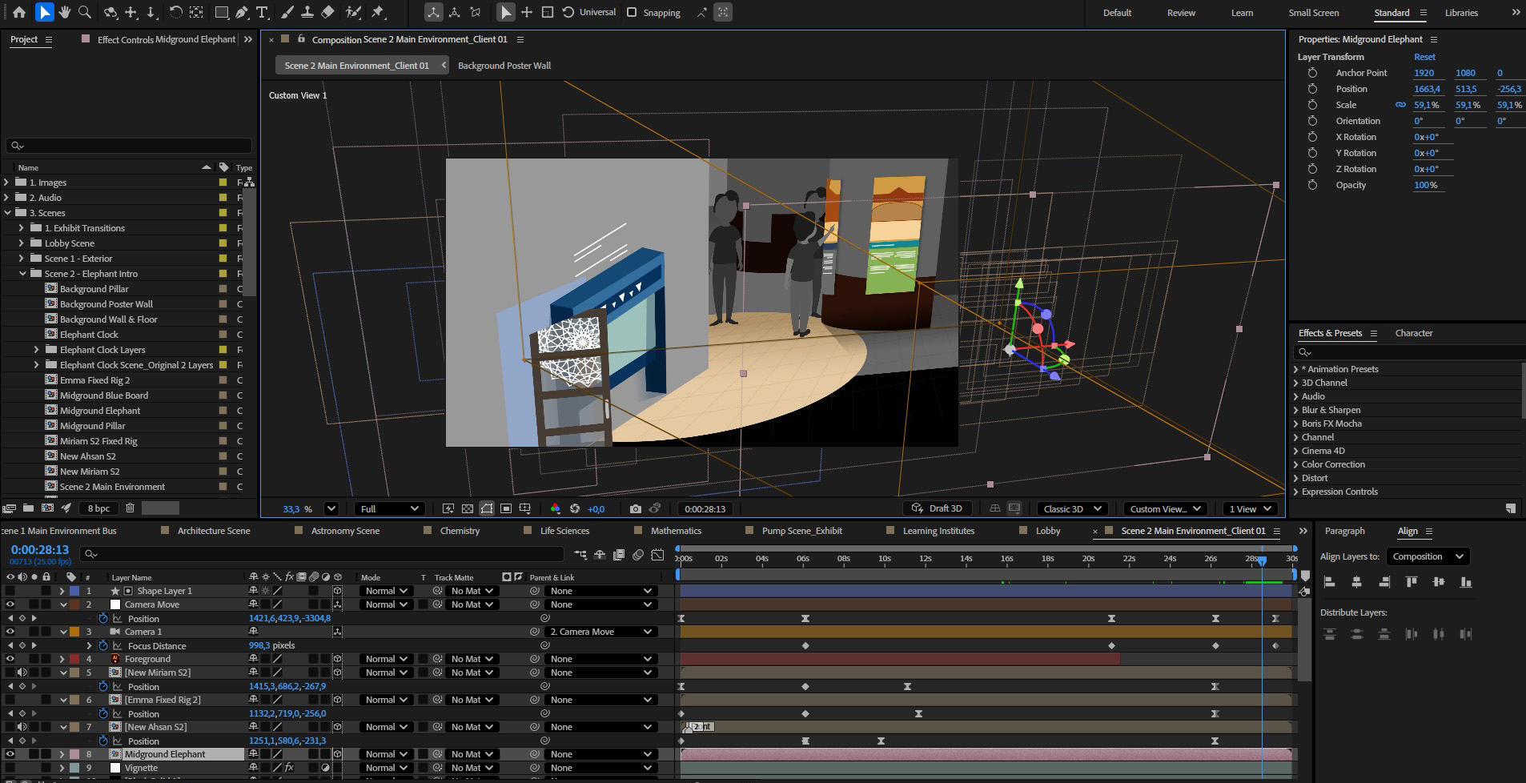The image size is (1526, 783).
Task: Expand the 1. Images folder
Action: click(x=7, y=183)
